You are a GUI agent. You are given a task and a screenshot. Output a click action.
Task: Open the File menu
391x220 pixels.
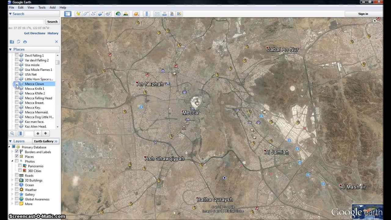(11, 7)
